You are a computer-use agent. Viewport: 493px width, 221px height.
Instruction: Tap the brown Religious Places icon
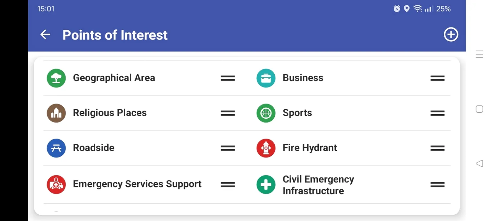pos(56,113)
